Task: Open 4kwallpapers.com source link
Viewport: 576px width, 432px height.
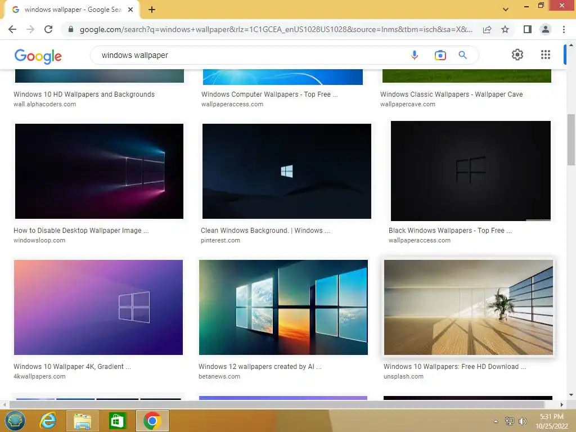Action: (39, 376)
